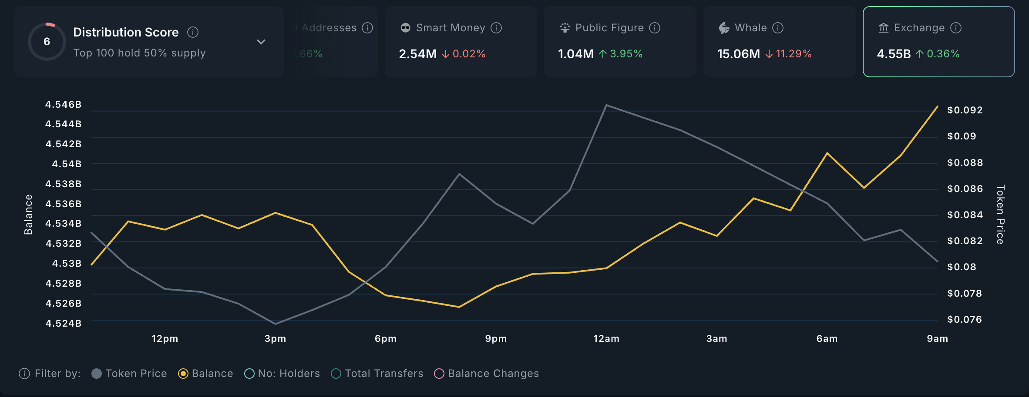This screenshot has height=397, width=1029.
Task: Click the Distribution Score gauge
Action: pos(46,41)
